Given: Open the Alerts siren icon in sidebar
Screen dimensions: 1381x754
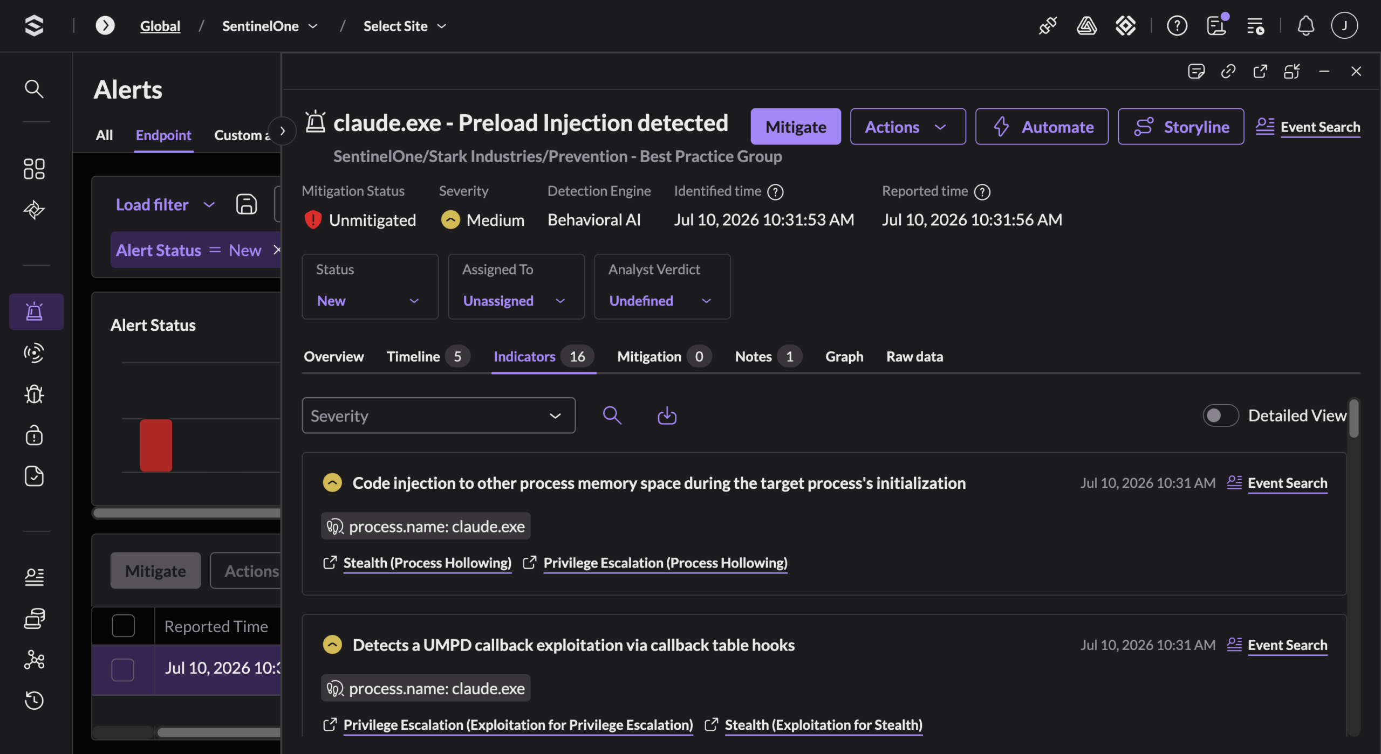Looking at the screenshot, I should pyautogui.click(x=36, y=312).
